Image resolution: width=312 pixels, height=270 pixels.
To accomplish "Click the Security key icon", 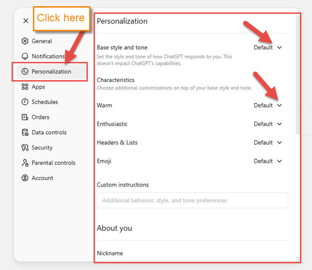I will pyautogui.click(x=25, y=147).
